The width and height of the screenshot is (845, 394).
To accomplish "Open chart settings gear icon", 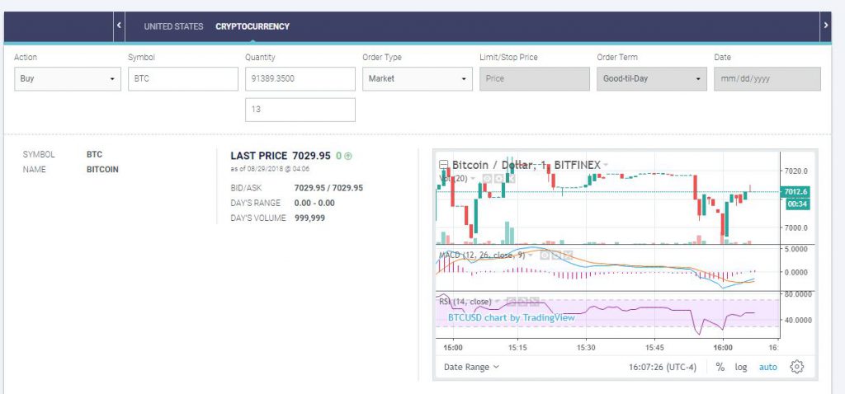I will 797,367.
